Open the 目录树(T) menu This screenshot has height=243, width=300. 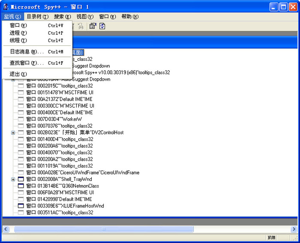click(38, 17)
